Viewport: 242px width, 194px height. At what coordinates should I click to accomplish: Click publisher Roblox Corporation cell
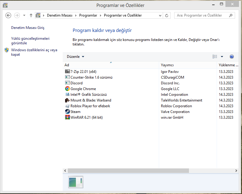click(x=176, y=106)
